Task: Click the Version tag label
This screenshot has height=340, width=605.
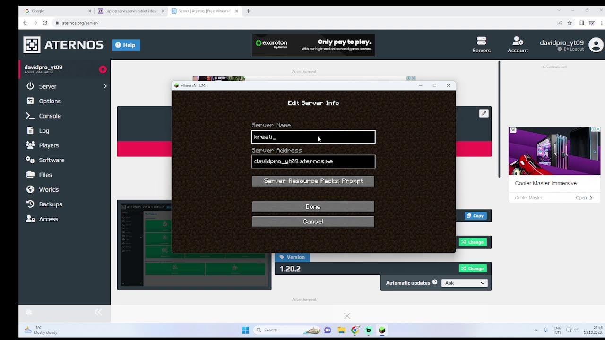Action: pos(292,257)
